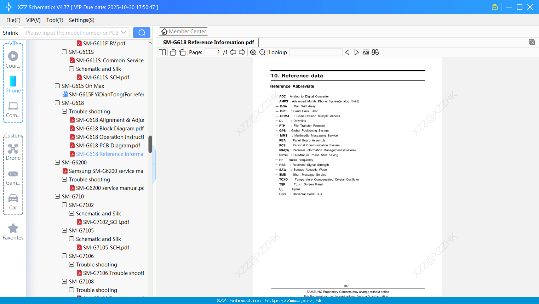
Task: Find the next lookup match triangle
Action: pos(356,52)
